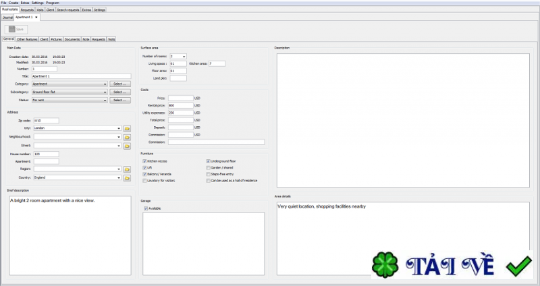Click Select button next to Category

(120, 84)
